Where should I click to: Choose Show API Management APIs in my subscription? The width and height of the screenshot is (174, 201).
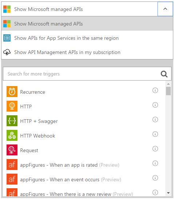click(x=87, y=52)
